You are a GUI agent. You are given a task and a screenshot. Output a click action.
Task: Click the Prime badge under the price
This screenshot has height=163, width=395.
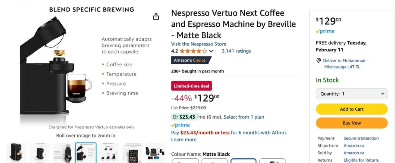coord(325,31)
